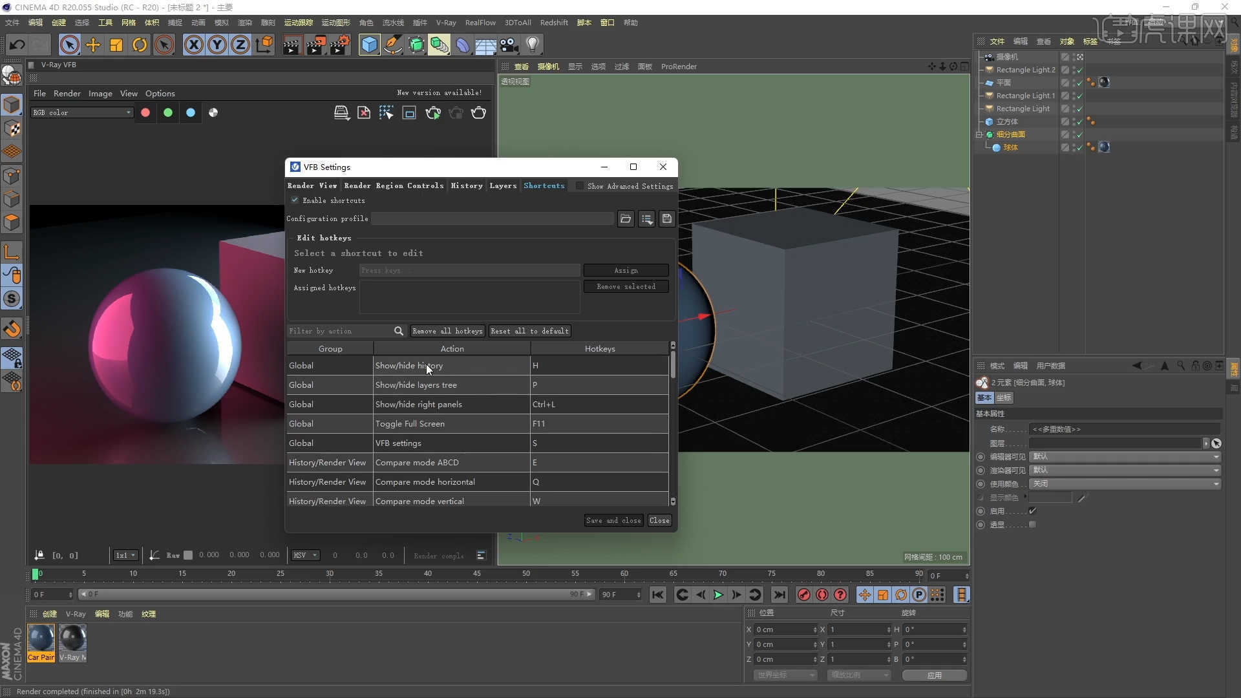Open the V-Ray menu in menu bar
This screenshot has height=698, width=1241.
pyautogui.click(x=445, y=23)
